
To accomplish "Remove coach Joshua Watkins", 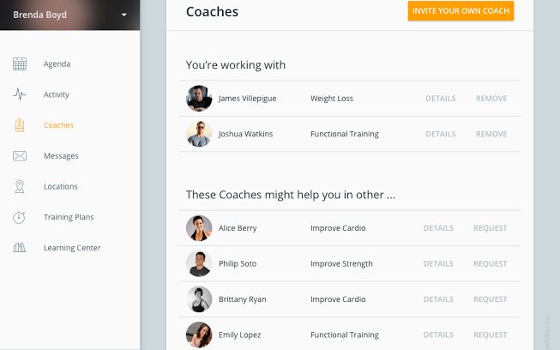I will (491, 134).
